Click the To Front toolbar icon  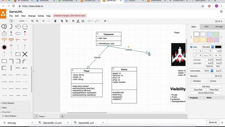(x=62, y=21)
